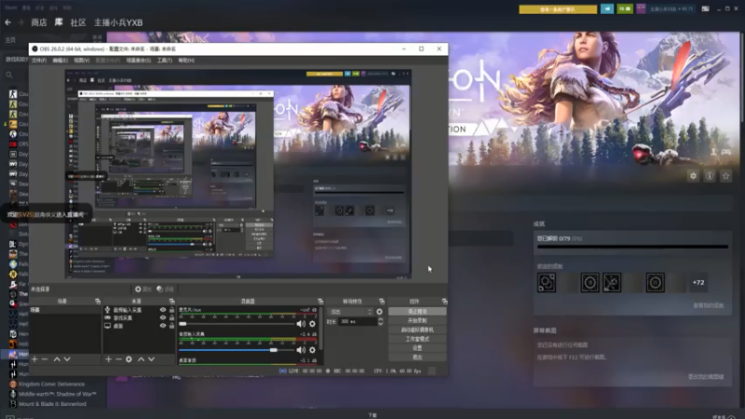Pop out the OBS Scenes dock
This screenshot has width=745, height=419.
pos(98,301)
